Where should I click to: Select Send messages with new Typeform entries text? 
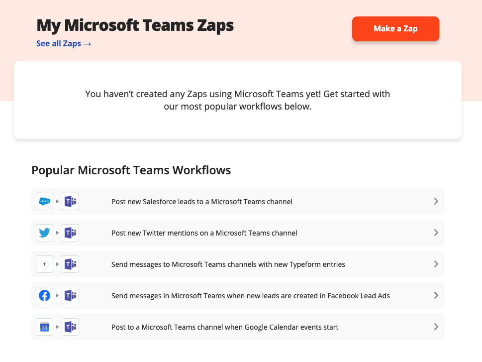click(228, 264)
